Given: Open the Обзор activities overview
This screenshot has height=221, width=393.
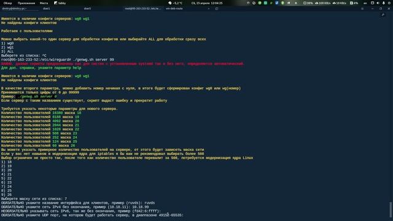Looking at the screenshot, I should tap(7, 3).
